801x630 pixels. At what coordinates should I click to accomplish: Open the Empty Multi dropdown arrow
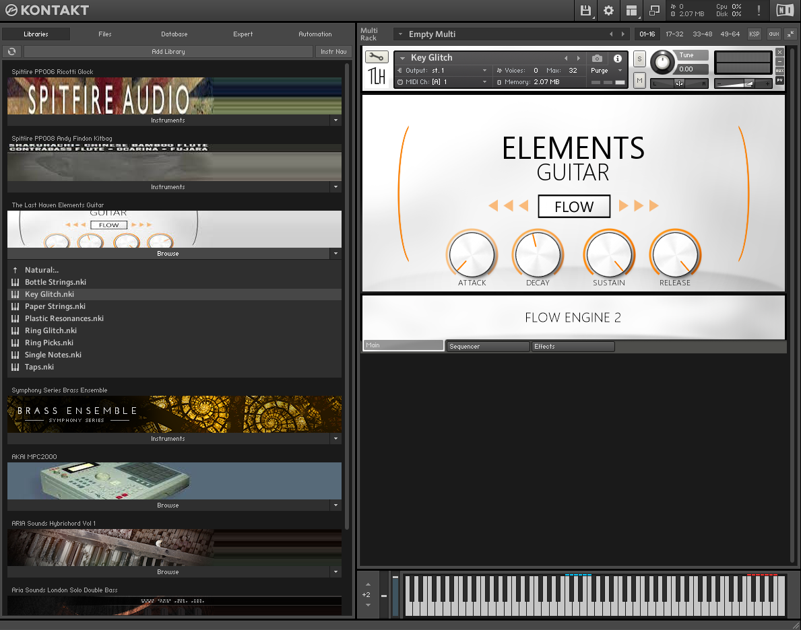click(400, 34)
